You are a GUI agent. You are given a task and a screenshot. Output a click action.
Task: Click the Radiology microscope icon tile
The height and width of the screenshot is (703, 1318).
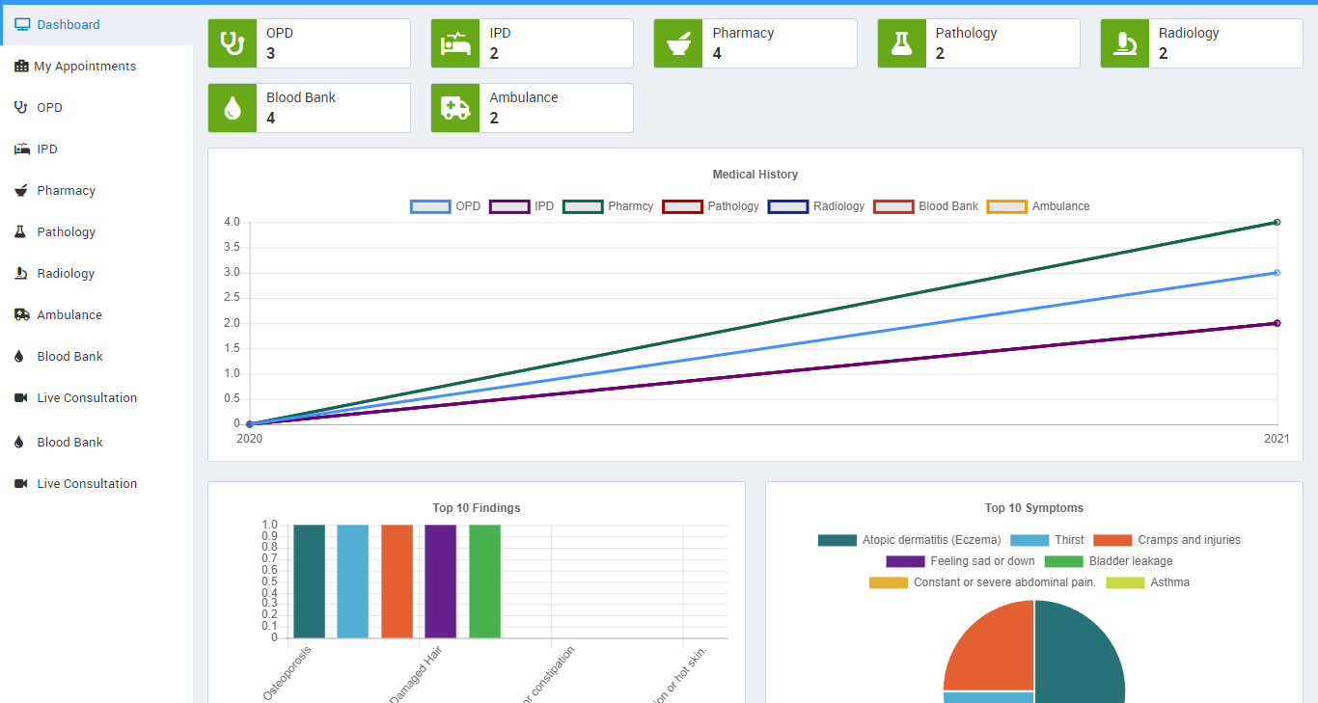coord(1125,43)
